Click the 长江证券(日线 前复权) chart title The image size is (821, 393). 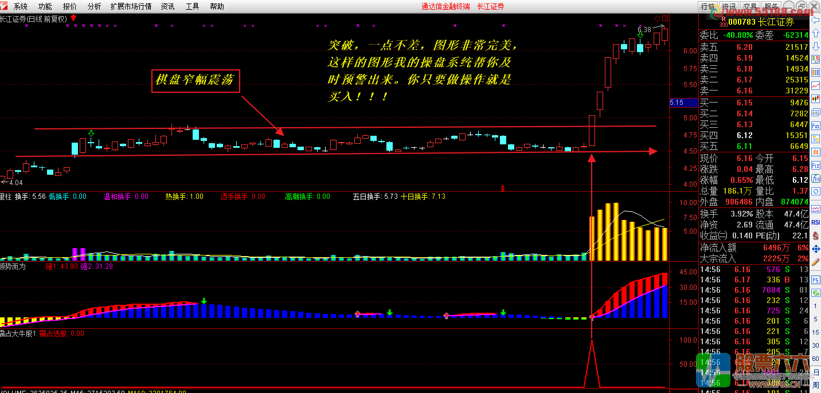[x=33, y=18]
